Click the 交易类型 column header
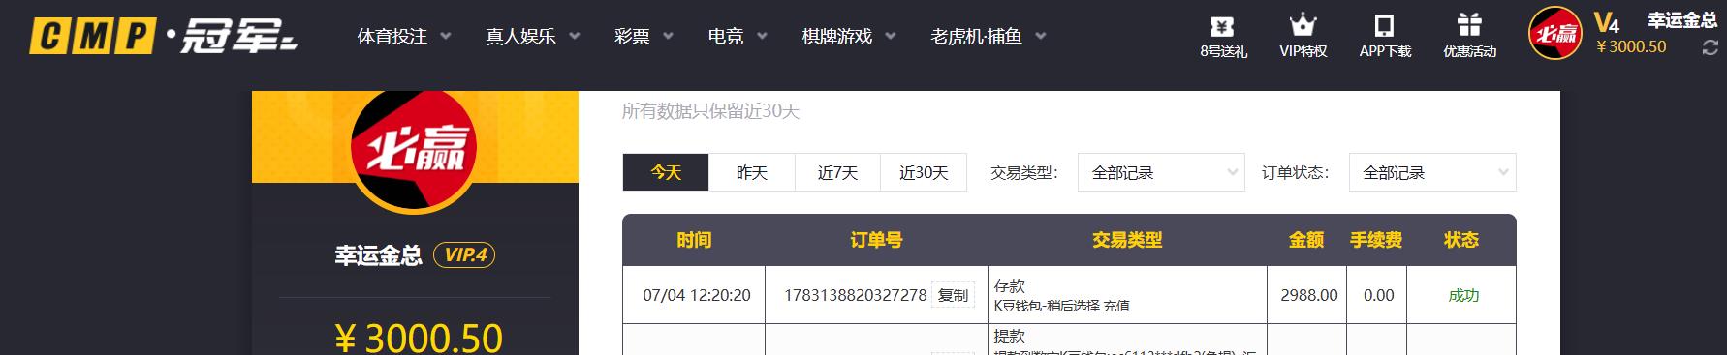This screenshot has height=355, width=1727. [x=1127, y=240]
